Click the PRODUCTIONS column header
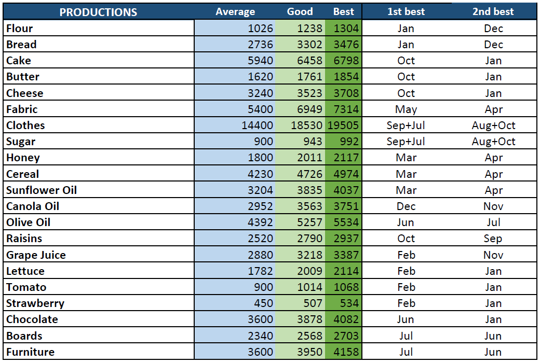Image resolution: width=540 pixels, height=363 pixels. pos(98,12)
